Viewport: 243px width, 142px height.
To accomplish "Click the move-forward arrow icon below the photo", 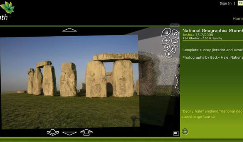I will (86, 132).
